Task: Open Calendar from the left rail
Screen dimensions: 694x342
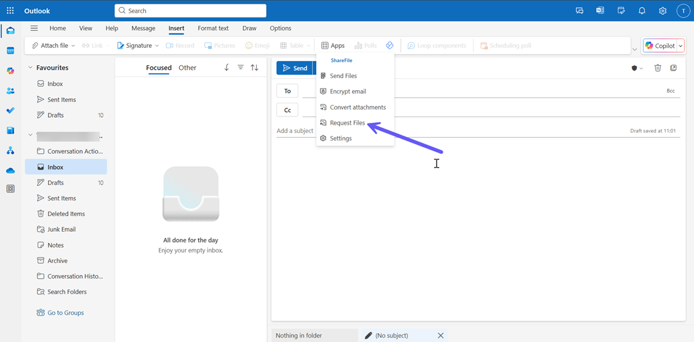Action: (x=10, y=50)
